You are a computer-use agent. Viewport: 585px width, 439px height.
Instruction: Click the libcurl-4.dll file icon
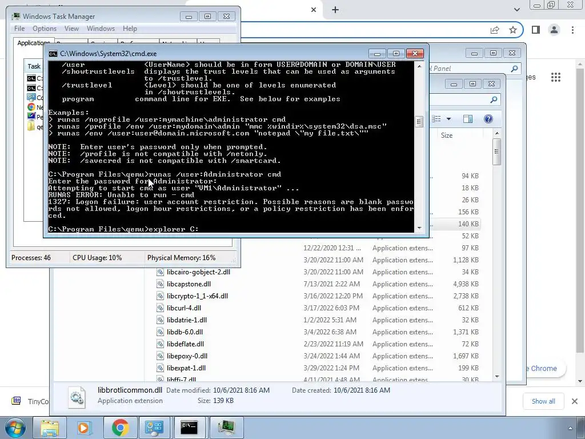click(160, 308)
